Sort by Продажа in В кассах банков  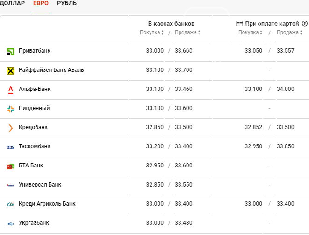click(x=187, y=32)
